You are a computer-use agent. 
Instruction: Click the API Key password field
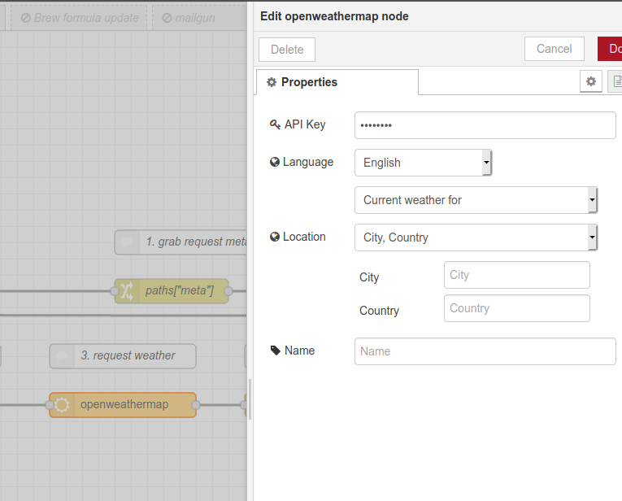click(485, 125)
